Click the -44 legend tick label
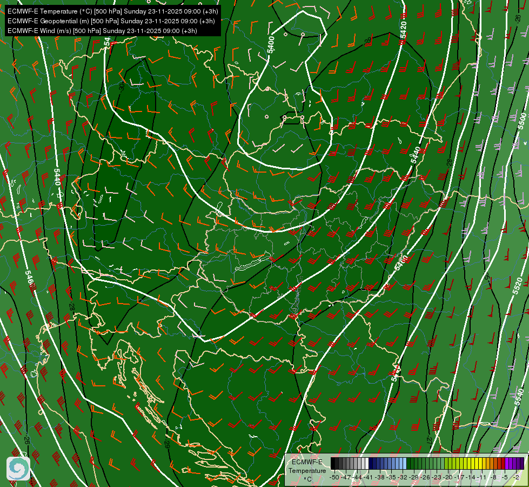 coord(357,477)
